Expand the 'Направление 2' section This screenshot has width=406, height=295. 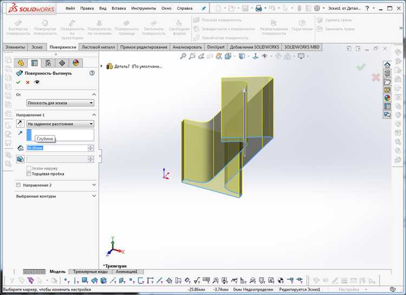[94, 185]
